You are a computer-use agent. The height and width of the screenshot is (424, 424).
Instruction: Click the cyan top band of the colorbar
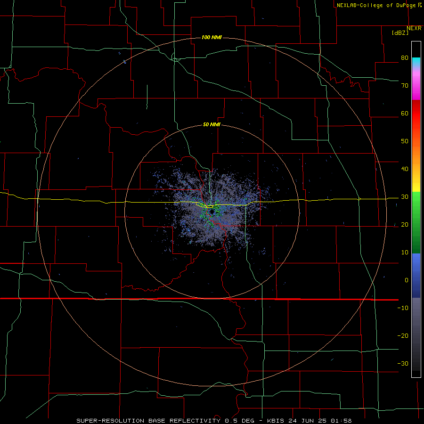[x=416, y=62]
